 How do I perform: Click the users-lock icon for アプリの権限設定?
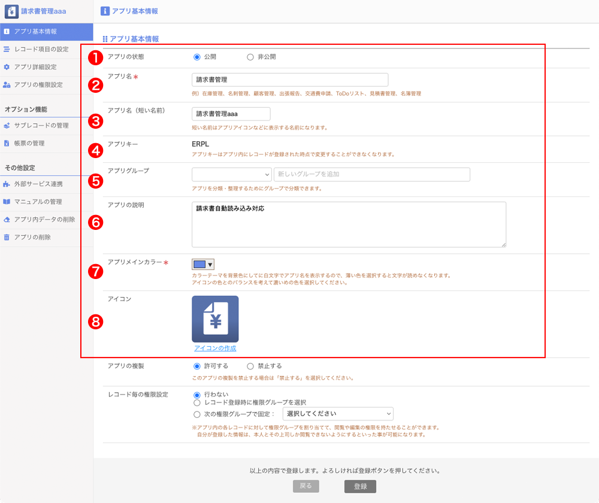[x=7, y=85]
